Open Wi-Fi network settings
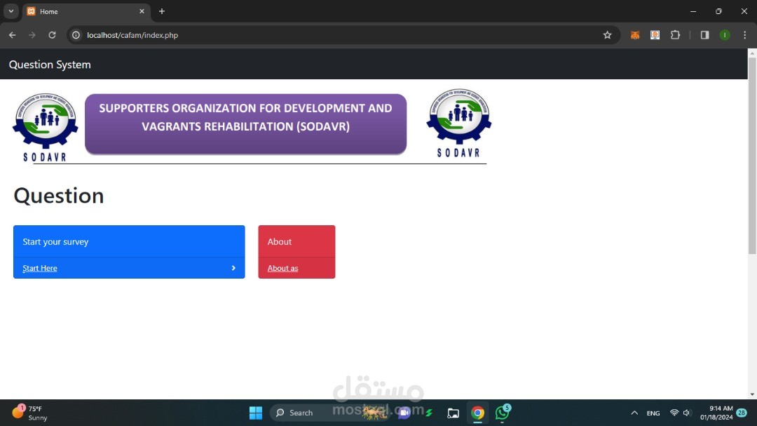 tap(674, 413)
